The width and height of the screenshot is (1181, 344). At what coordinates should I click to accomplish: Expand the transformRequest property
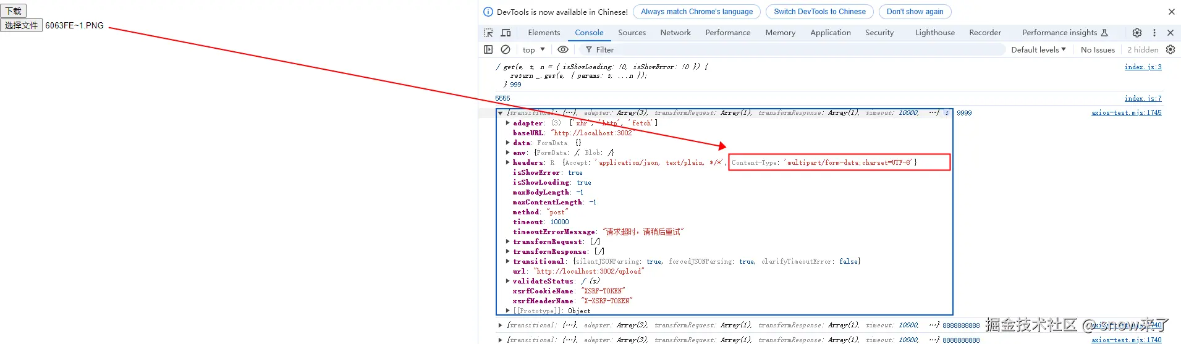(508, 241)
